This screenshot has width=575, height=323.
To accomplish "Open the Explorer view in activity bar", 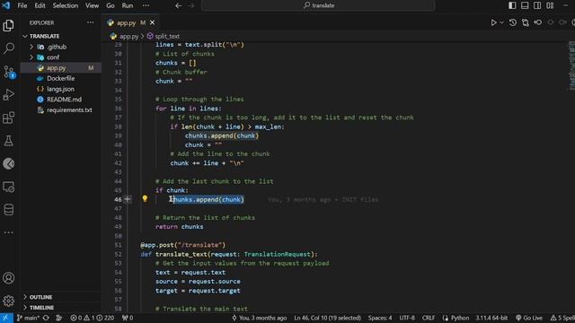I will click(8, 26).
